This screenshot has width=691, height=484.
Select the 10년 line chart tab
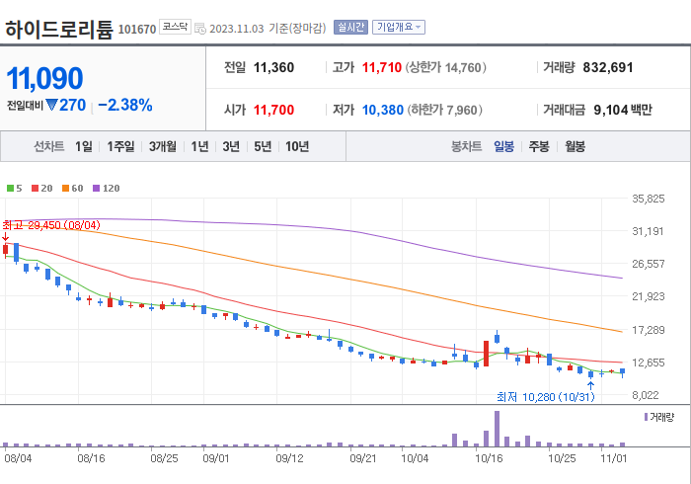(297, 146)
